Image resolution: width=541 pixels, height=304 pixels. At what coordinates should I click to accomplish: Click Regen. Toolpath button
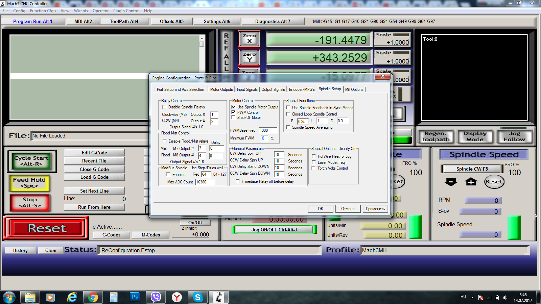click(436, 136)
